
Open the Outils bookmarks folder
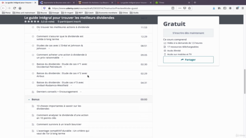134,13
